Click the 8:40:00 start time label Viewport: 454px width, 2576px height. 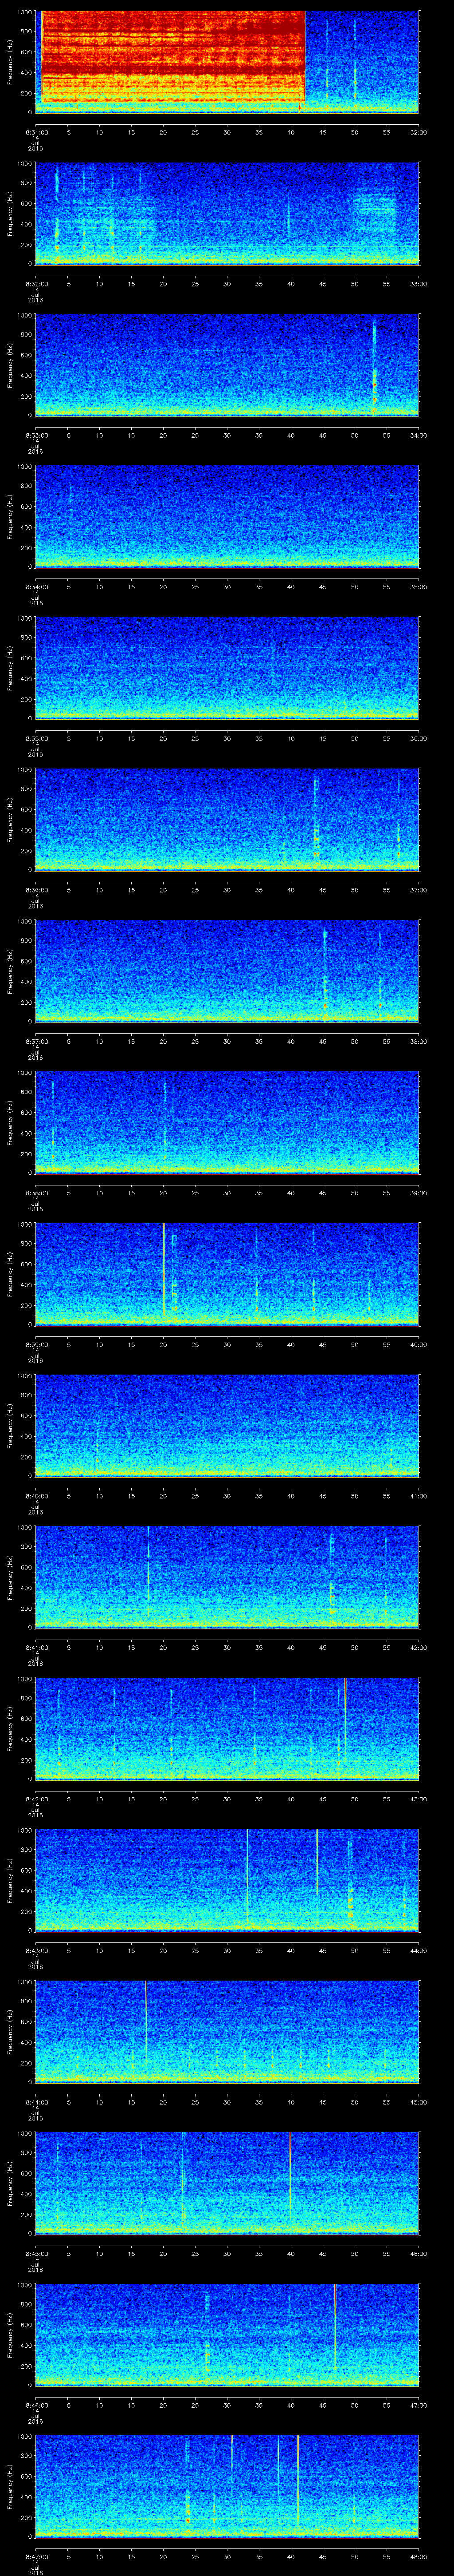(36, 1496)
